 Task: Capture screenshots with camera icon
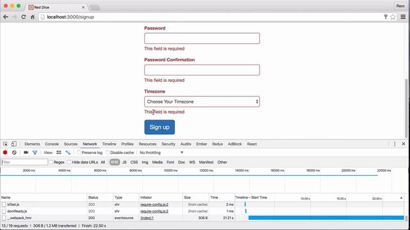(26, 153)
